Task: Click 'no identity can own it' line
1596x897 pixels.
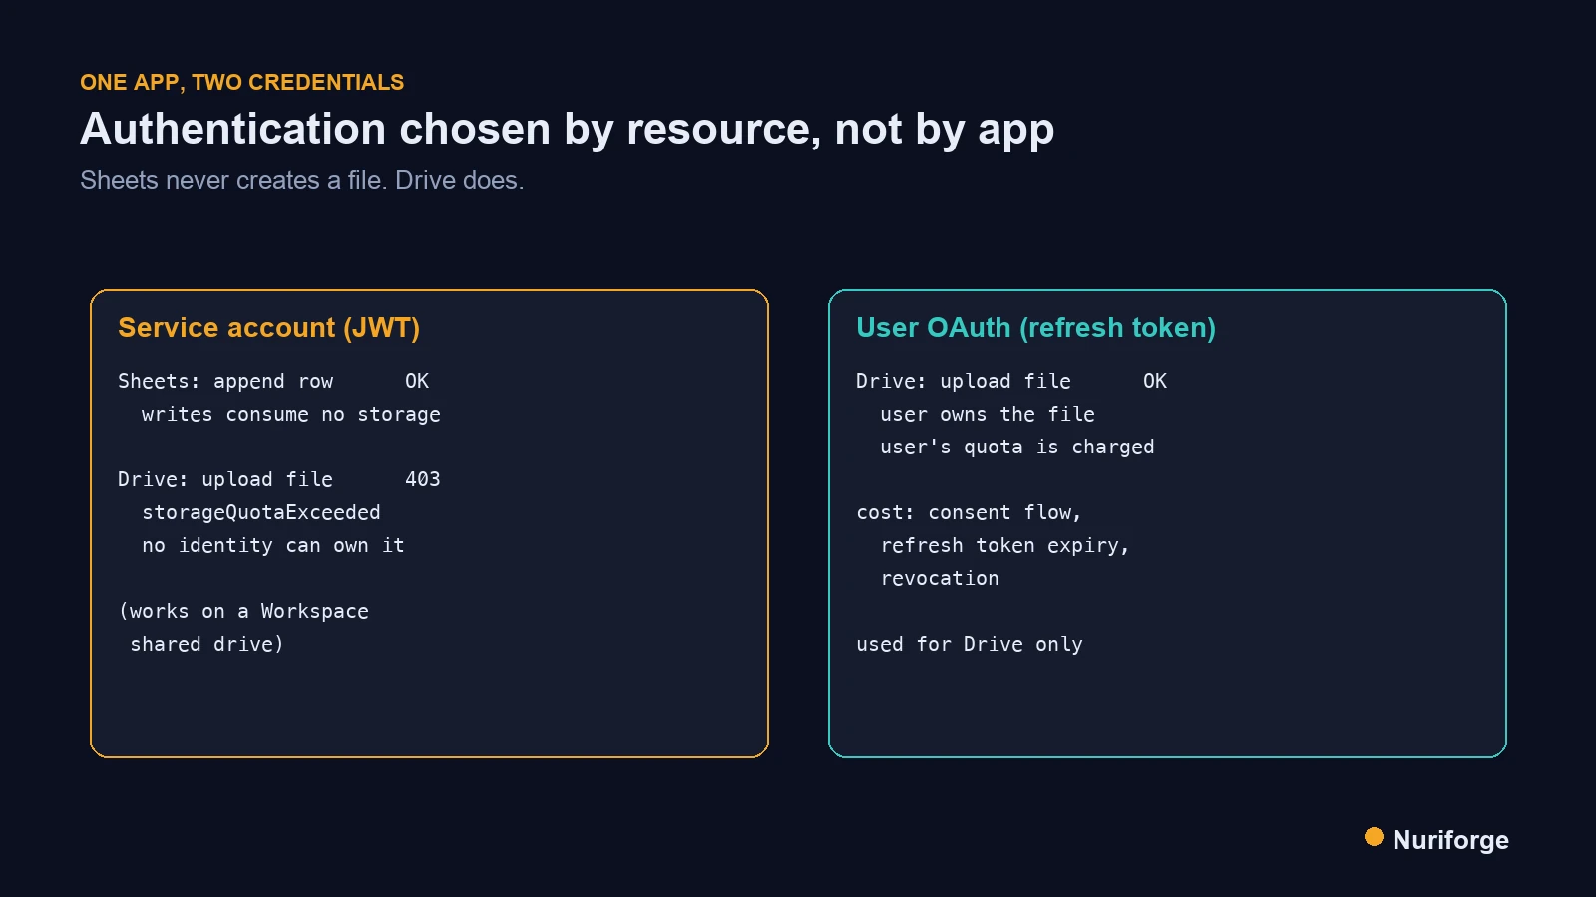Action: [x=273, y=545]
